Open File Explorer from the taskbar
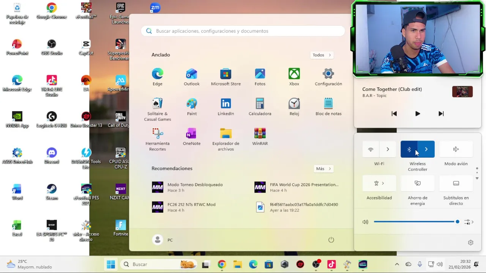This screenshot has height=273, width=486. coord(237,264)
